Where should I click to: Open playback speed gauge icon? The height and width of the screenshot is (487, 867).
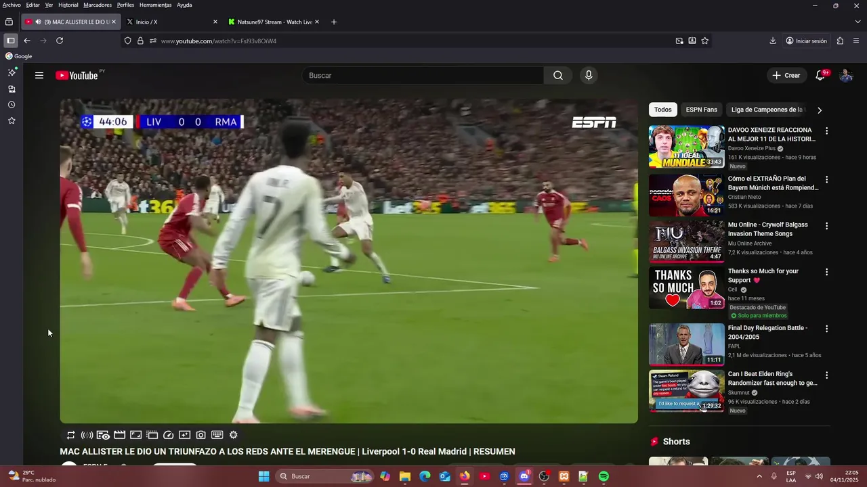coord(169,435)
